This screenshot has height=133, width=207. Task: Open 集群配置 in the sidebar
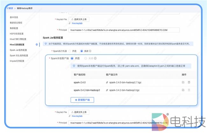[14, 28]
